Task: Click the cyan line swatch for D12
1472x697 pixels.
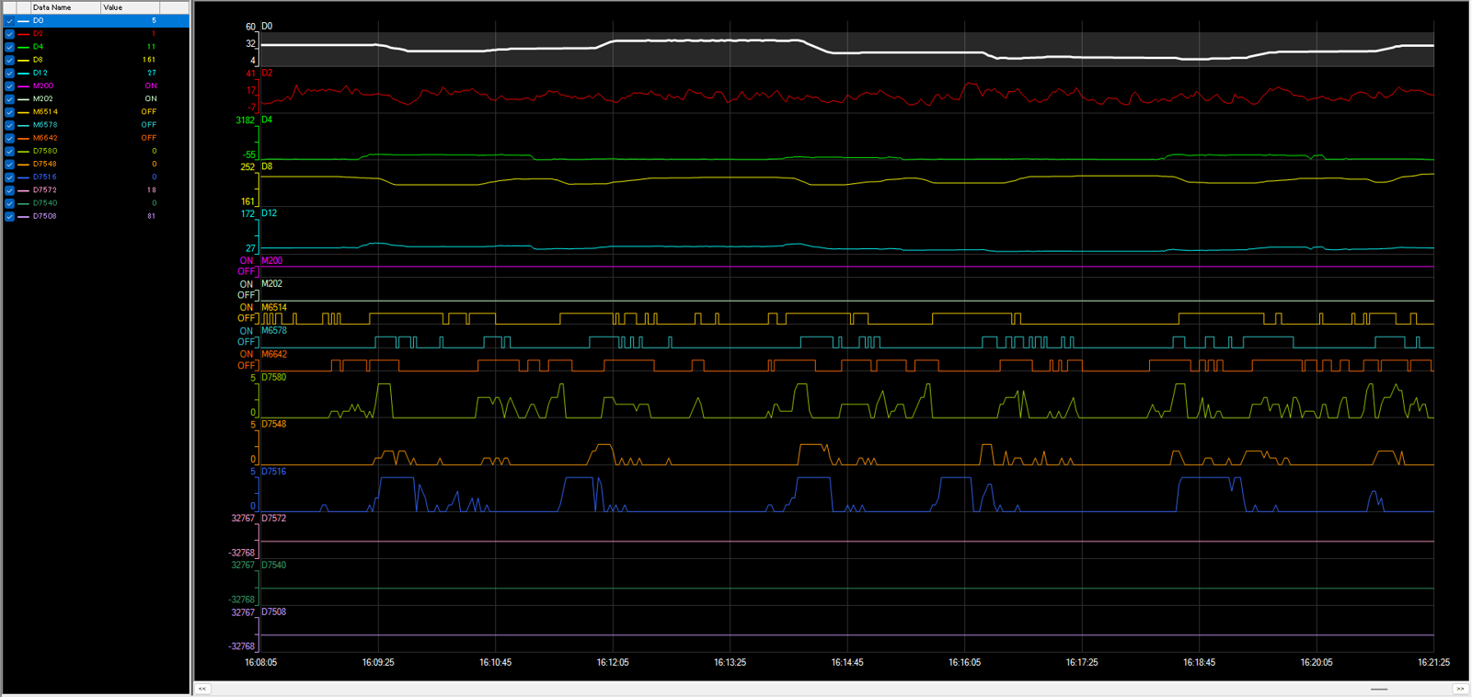Action: tap(23, 73)
